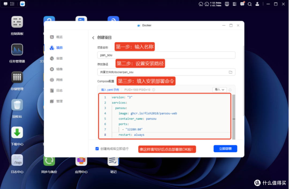Click the version: "3" line in editor
289x189 pixels.
tap(122, 97)
